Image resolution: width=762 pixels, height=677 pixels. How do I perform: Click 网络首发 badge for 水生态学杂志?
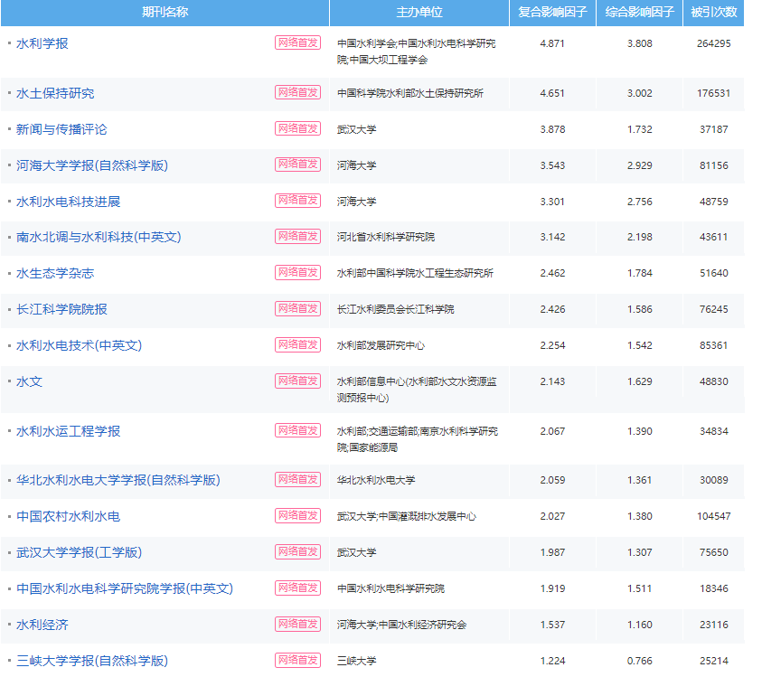pos(298,272)
